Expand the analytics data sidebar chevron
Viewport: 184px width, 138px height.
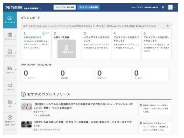(15, 70)
